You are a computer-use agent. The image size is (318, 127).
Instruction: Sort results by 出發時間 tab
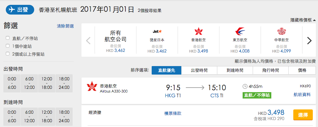pos(199,70)
